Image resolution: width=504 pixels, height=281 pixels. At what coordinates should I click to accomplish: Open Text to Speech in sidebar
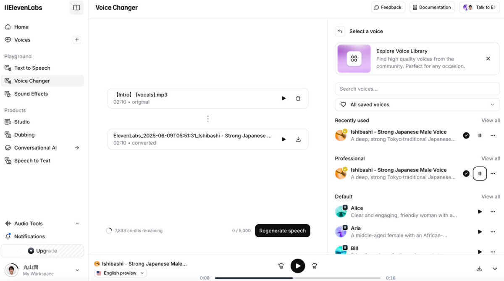pyautogui.click(x=32, y=68)
